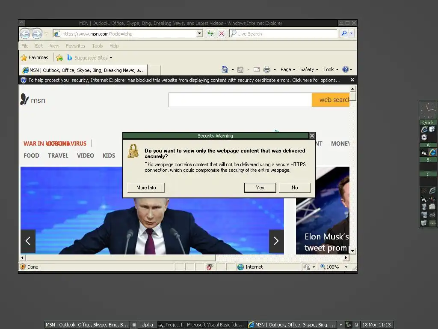Expand the search provider options dropdown
The width and height of the screenshot is (438, 329).
click(352, 33)
